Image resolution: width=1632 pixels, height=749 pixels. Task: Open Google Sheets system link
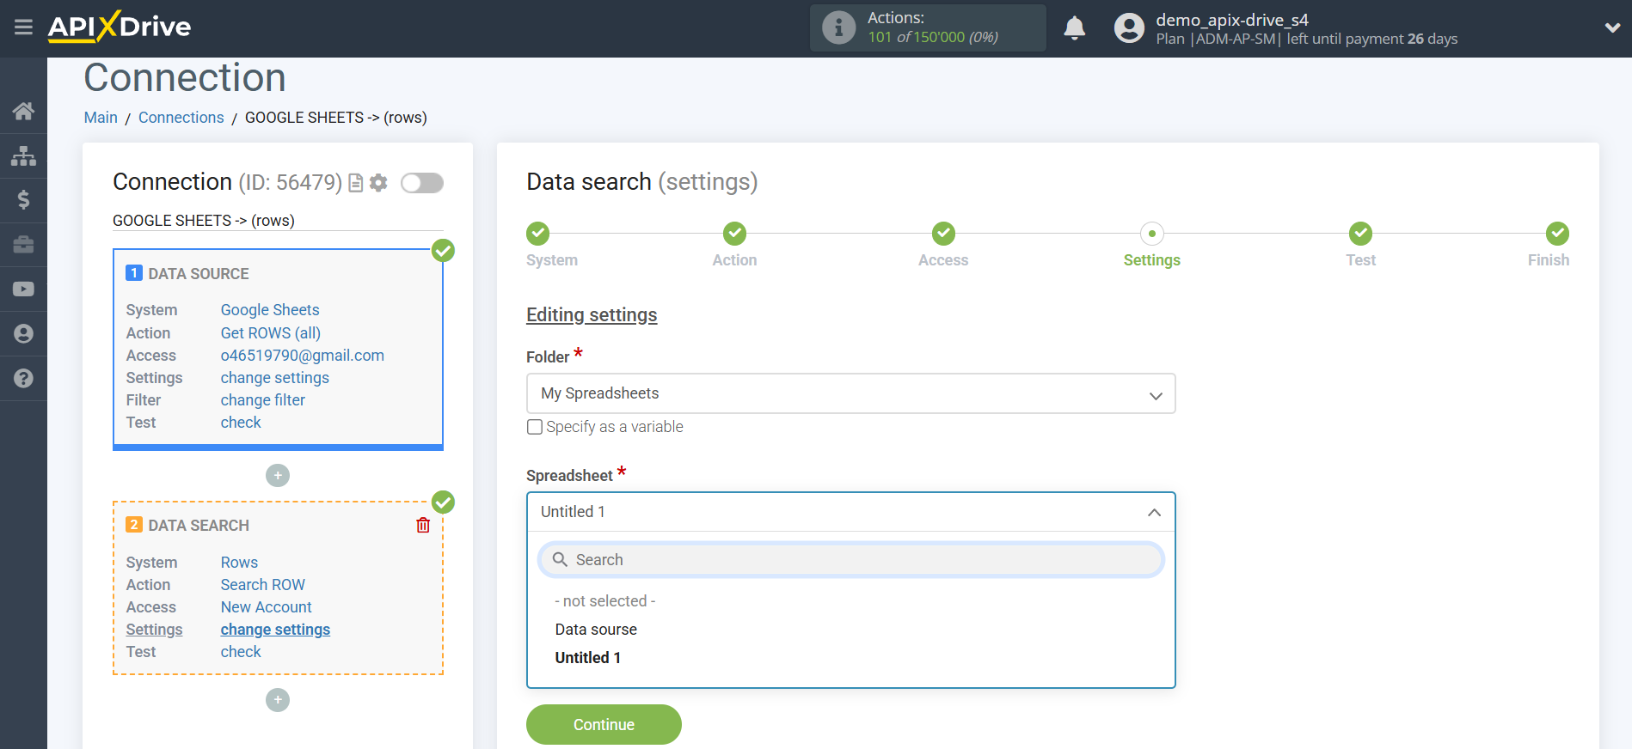pos(270,310)
